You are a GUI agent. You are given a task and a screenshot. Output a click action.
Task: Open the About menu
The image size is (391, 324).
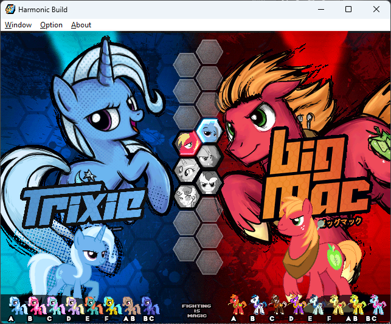81,25
